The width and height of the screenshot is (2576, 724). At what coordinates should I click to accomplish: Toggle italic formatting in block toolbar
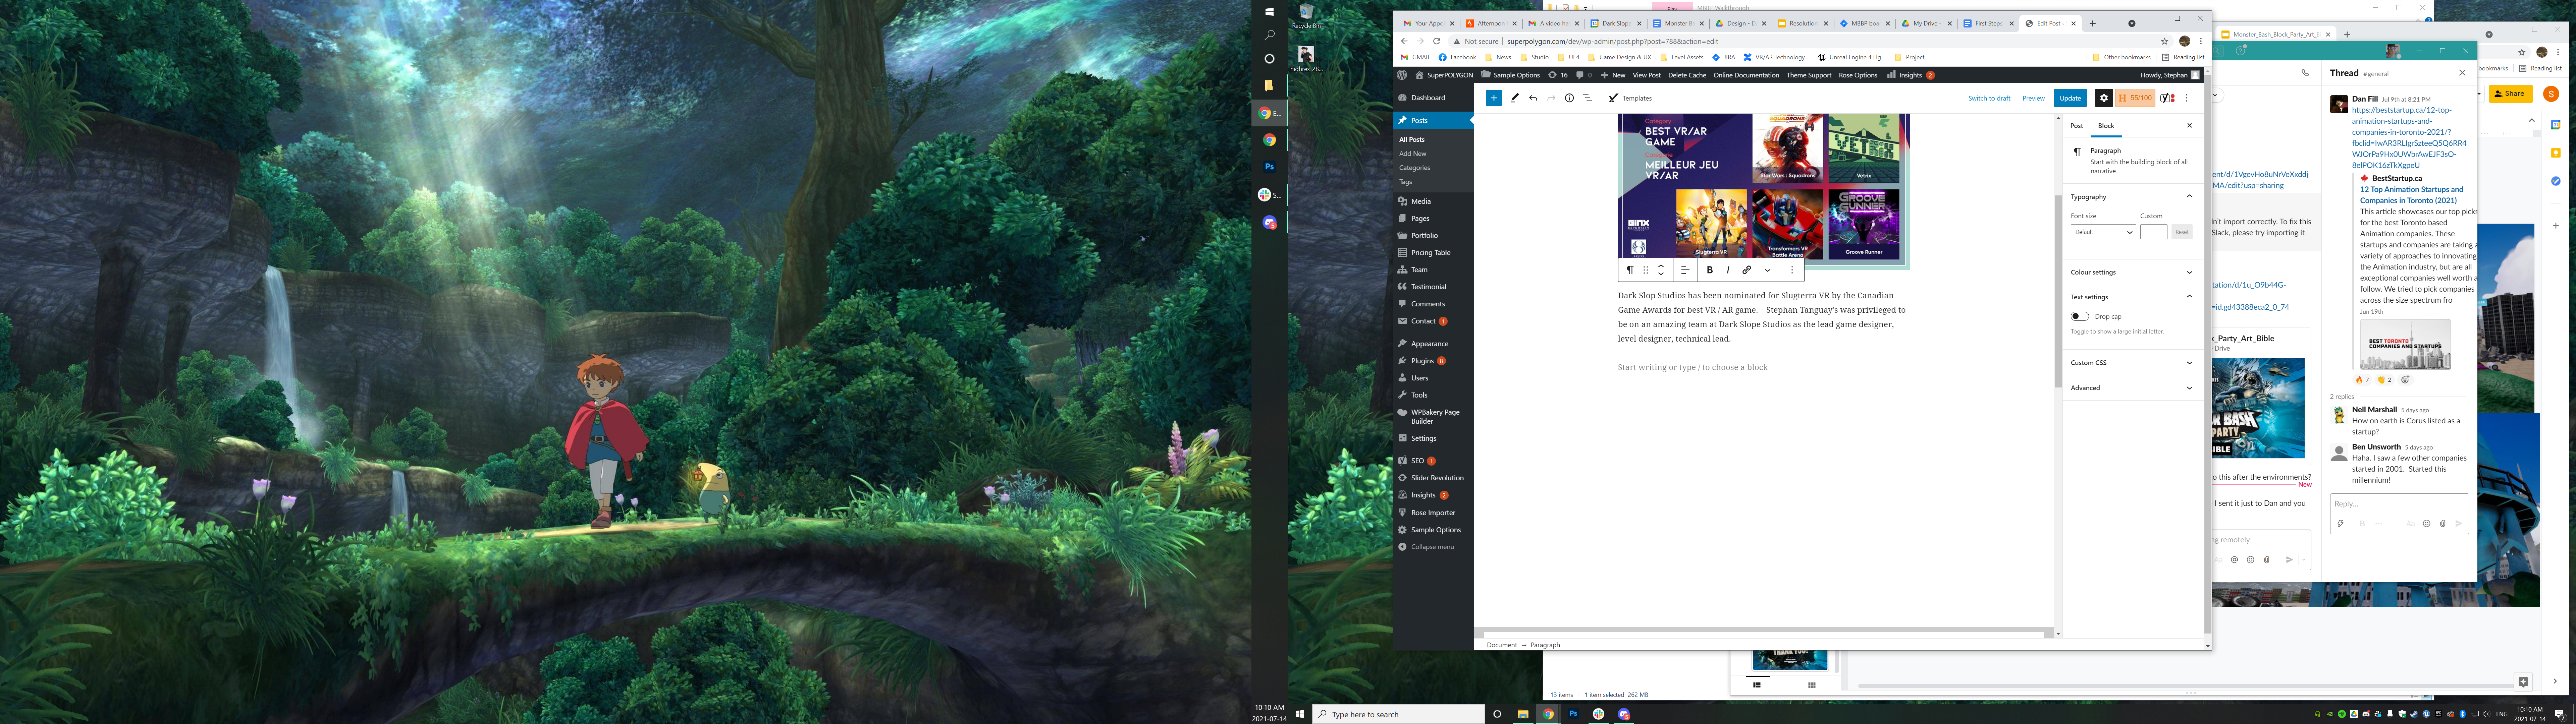(1728, 270)
